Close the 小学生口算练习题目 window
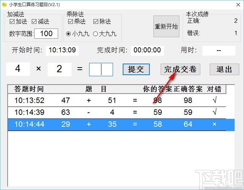 (x=238, y=5)
